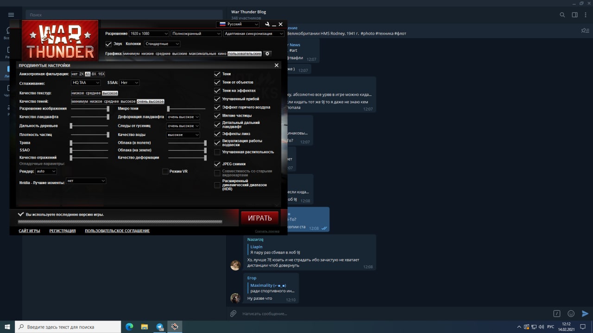Viewport: 593px width, 333px height.
Task: Open the SSAA dropdown
Action: pos(129,83)
